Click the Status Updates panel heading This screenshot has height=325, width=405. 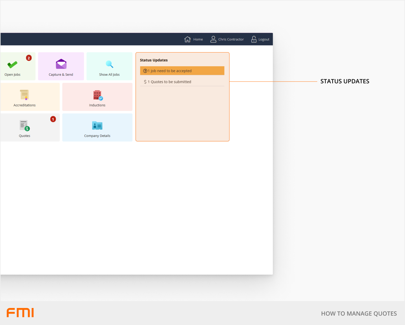(154, 60)
